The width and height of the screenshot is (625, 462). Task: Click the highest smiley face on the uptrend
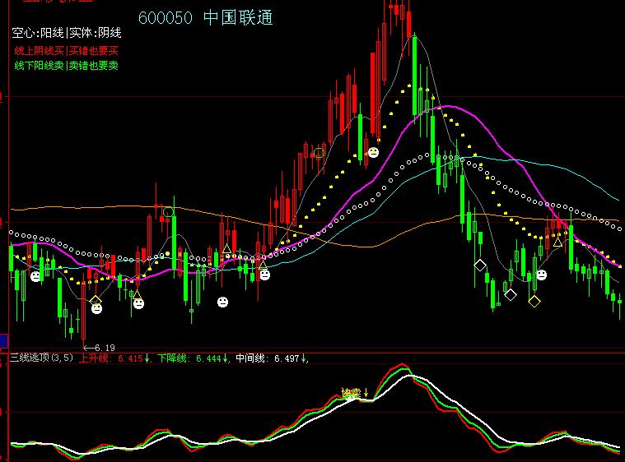pos(374,152)
